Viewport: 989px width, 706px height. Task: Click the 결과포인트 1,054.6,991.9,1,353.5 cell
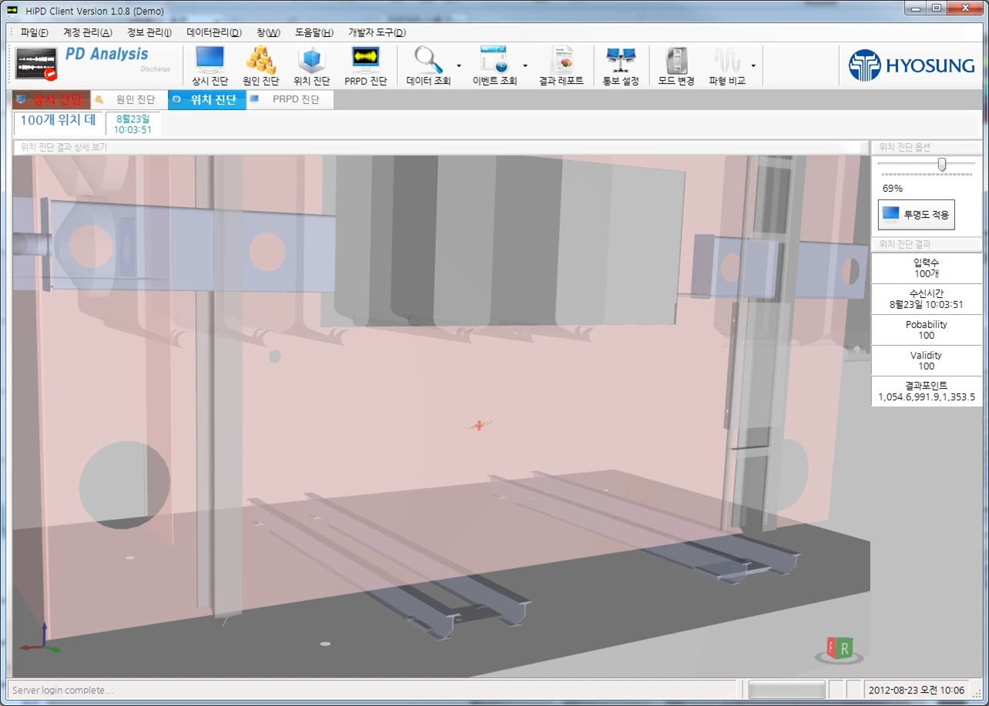927,391
